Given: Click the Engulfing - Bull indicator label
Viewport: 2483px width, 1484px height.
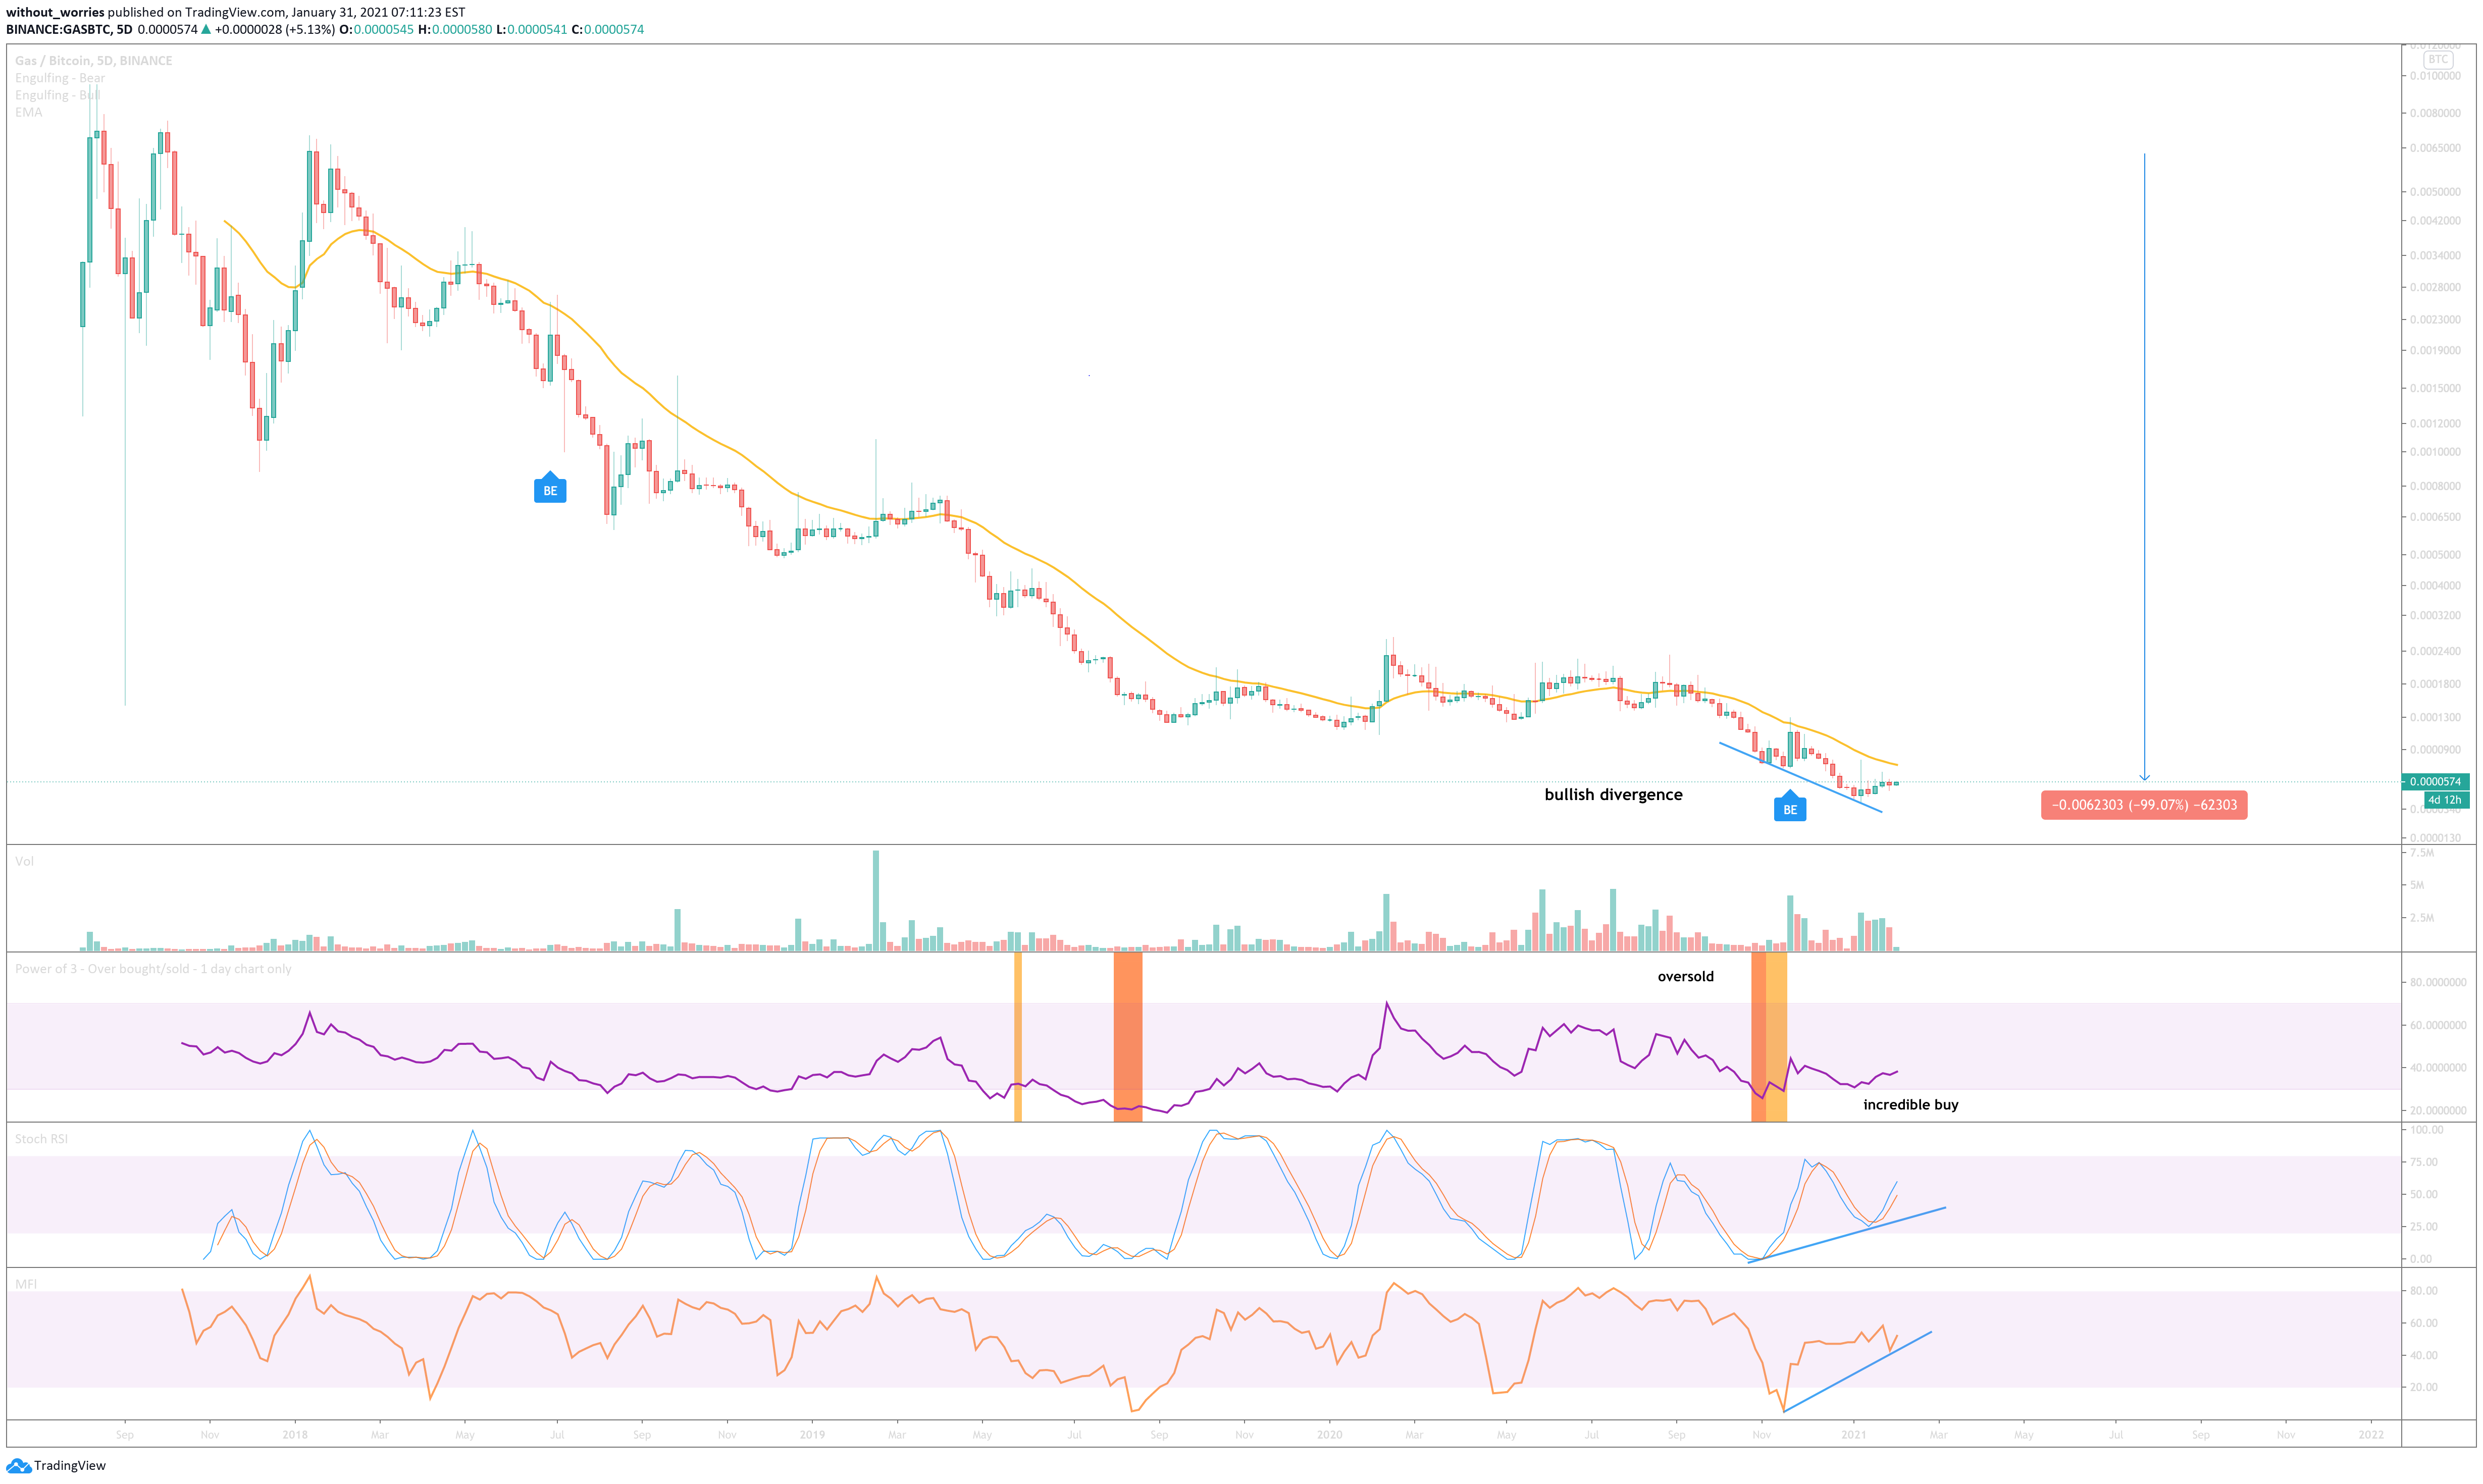Looking at the screenshot, I should pos(57,95).
